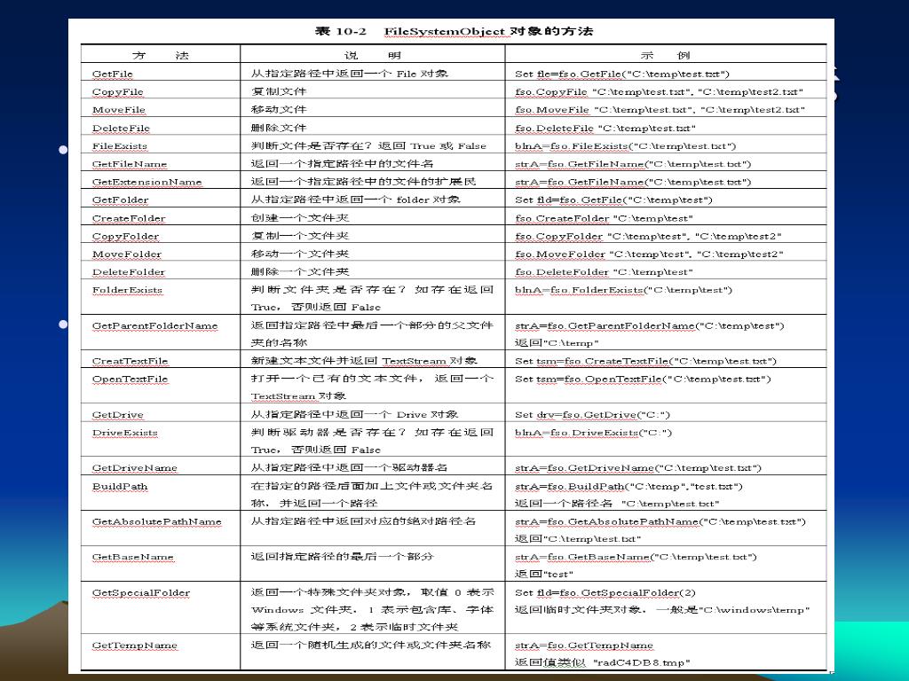Viewport: 909px width, 681px height.
Task: Click the blnA=fso.DriveExists example
Action: (593, 433)
